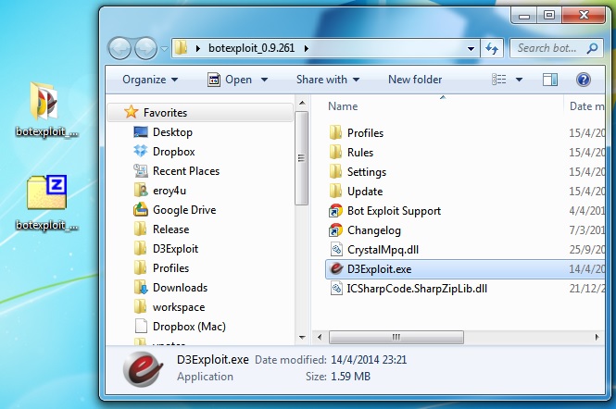Open Desktop in the Favorites list
The width and height of the screenshot is (616, 409).
172,132
